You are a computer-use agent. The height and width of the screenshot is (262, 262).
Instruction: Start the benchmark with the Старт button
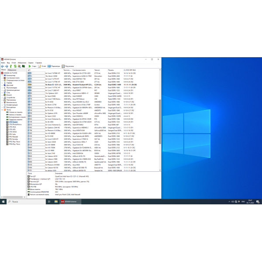click(32, 66)
